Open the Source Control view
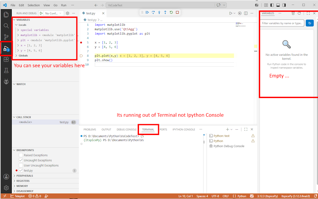 point(6,37)
